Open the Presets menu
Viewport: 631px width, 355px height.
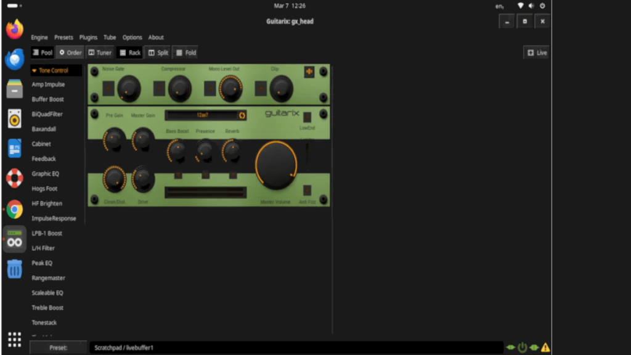click(63, 37)
